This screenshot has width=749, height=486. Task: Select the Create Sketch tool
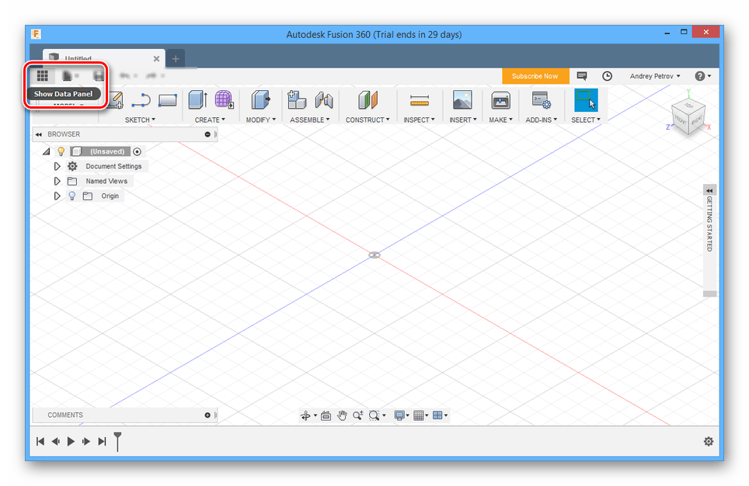[116, 100]
